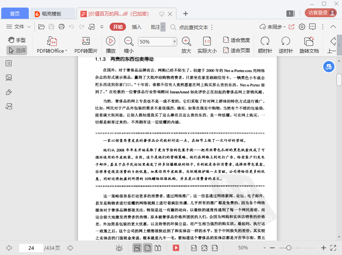Screen dimensions: 342x255
Task: Enable two-page view
Action: pos(158,248)
